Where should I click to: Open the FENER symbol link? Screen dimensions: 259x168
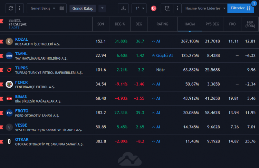[x=21, y=82]
